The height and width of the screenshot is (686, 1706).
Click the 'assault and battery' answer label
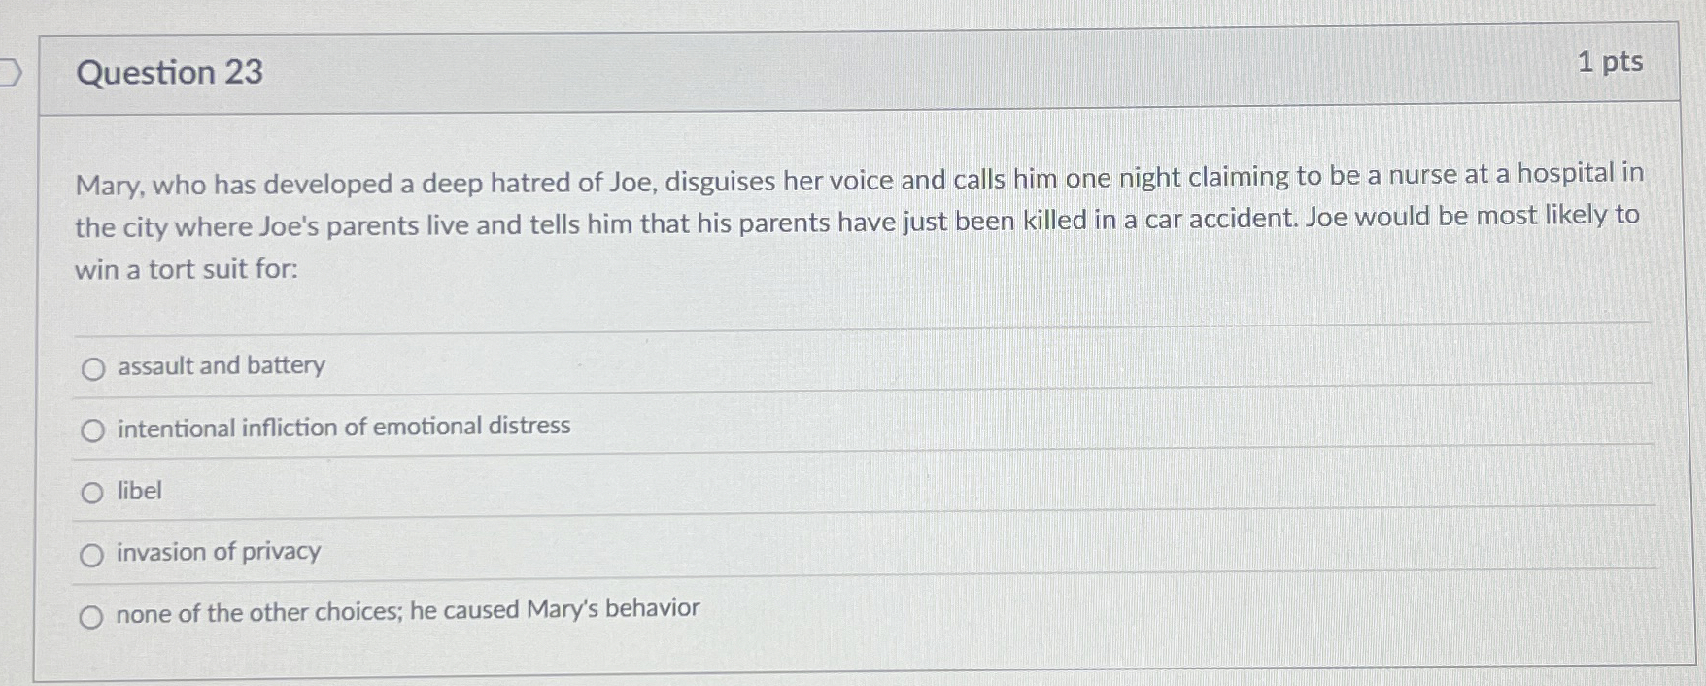click(220, 366)
